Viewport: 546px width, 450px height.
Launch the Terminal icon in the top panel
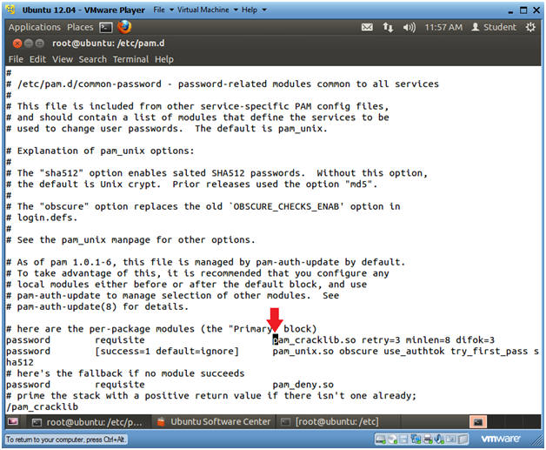pyautogui.click(x=106, y=27)
